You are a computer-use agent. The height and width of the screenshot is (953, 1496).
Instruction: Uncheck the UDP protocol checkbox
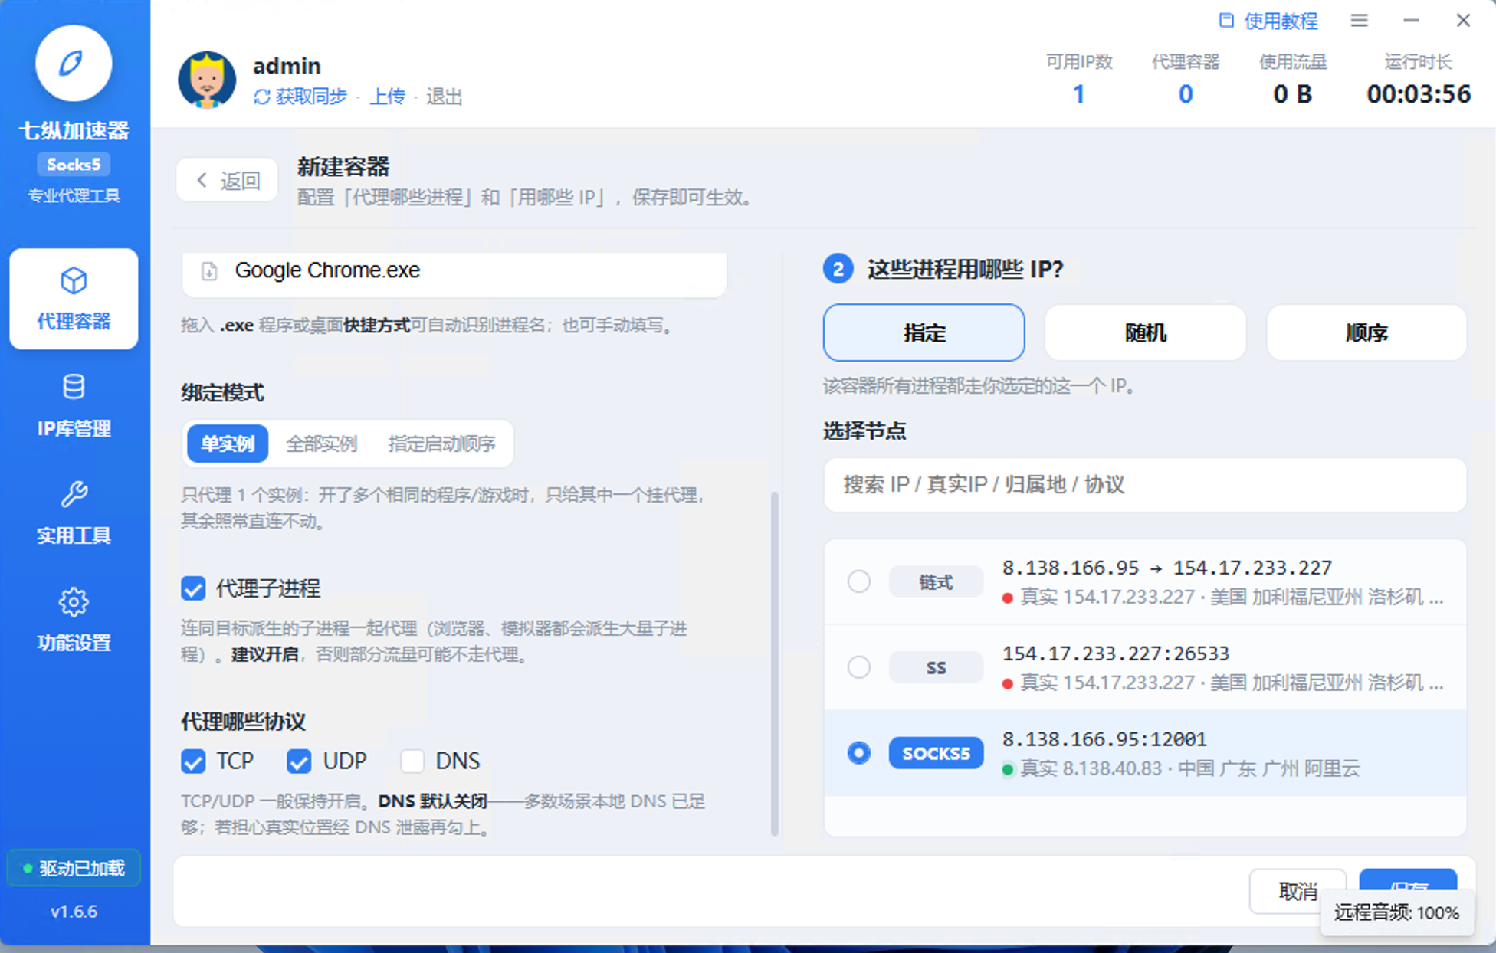coord(299,761)
